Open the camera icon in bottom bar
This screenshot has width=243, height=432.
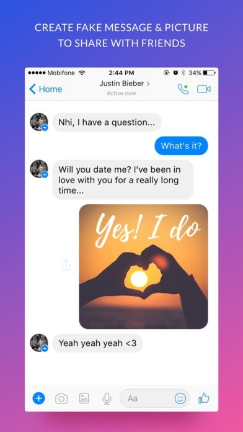61,398
